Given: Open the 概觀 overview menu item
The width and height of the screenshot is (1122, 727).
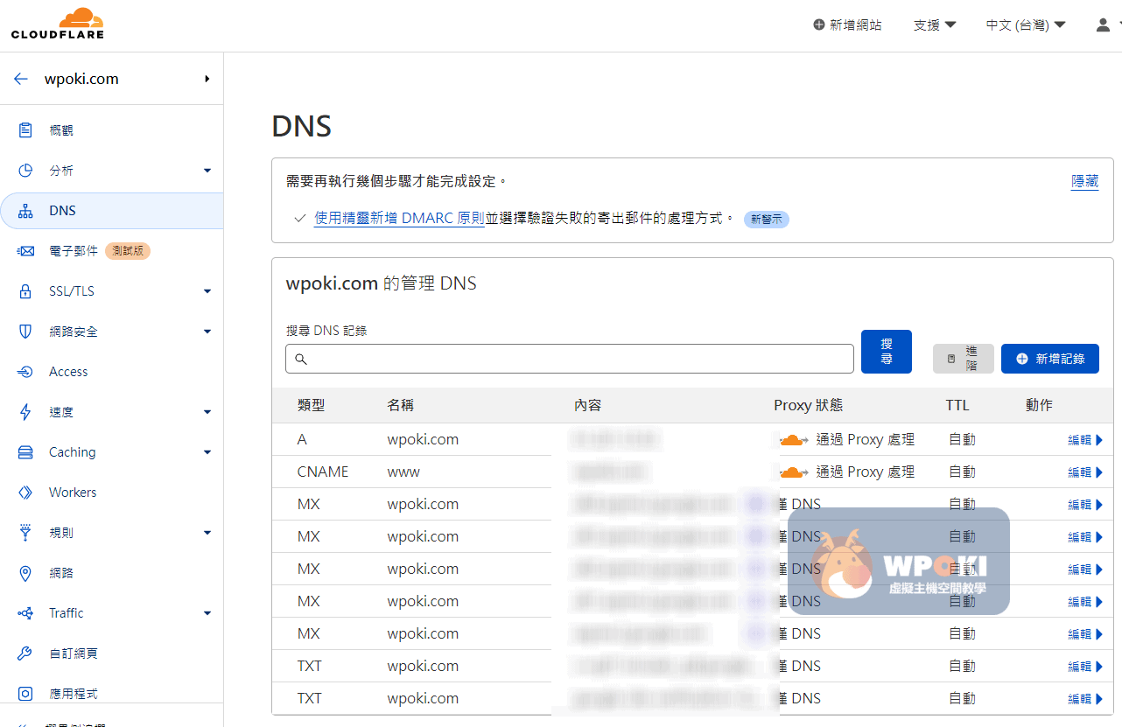Looking at the screenshot, I should pyautogui.click(x=61, y=130).
